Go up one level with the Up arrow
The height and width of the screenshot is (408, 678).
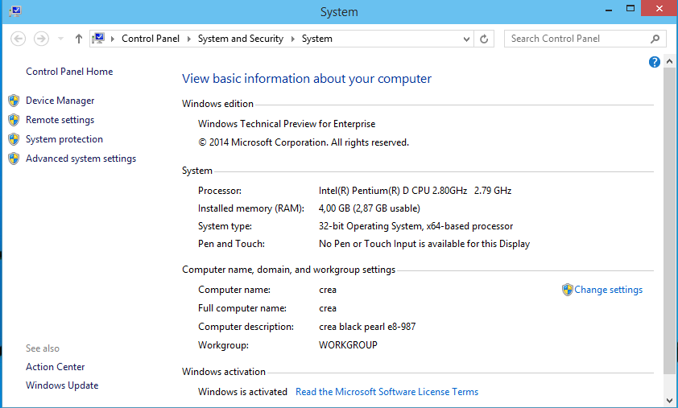click(x=78, y=39)
